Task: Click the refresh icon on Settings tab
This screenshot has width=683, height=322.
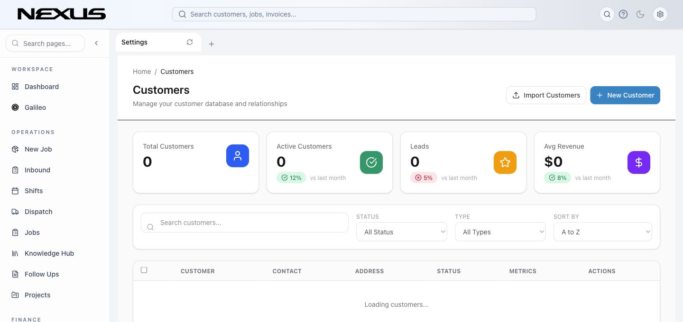Action: coord(190,42)
